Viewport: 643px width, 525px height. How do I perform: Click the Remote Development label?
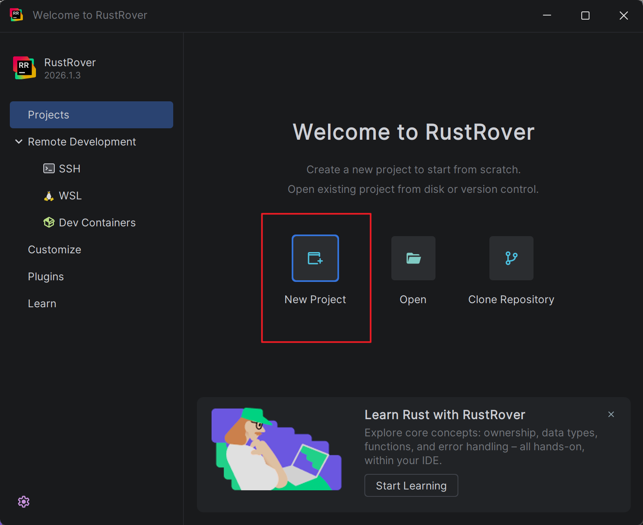tap(82, 142)
